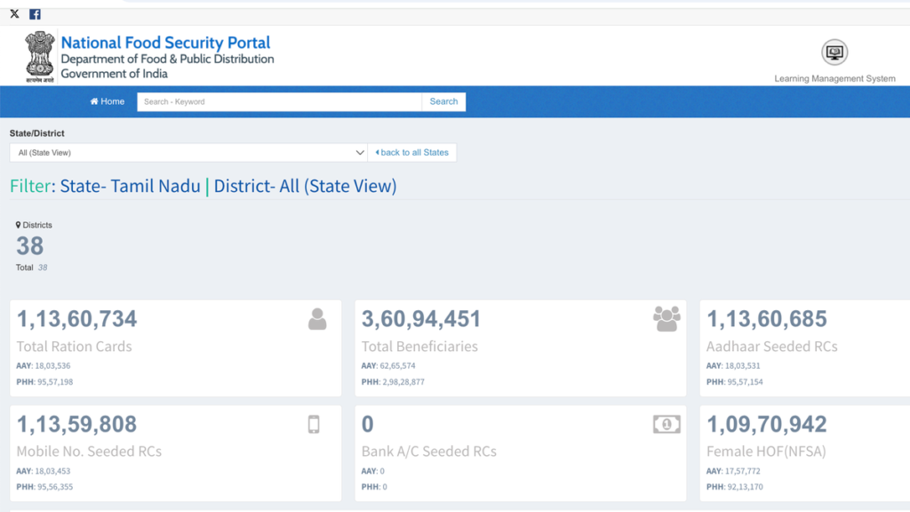Click the Search button
The image size is (910, 512).
point(443,101)
